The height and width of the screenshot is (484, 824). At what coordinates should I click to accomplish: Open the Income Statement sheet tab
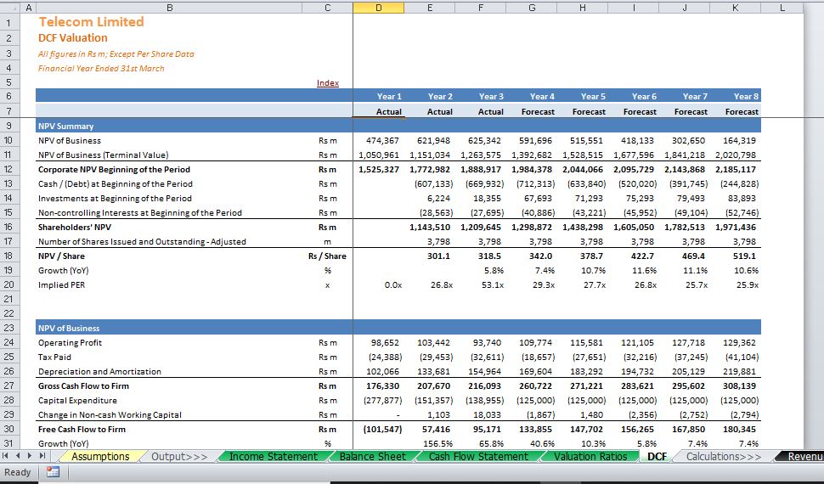[274, 456]
